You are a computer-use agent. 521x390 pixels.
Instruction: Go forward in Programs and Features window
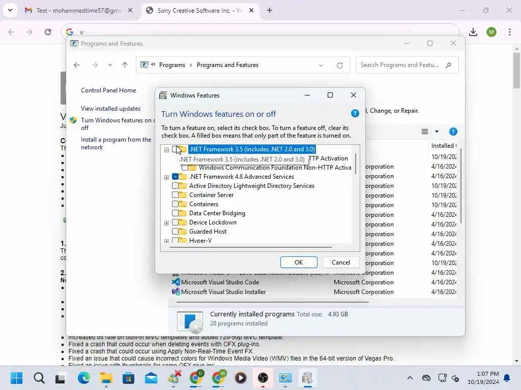point(95,65)
